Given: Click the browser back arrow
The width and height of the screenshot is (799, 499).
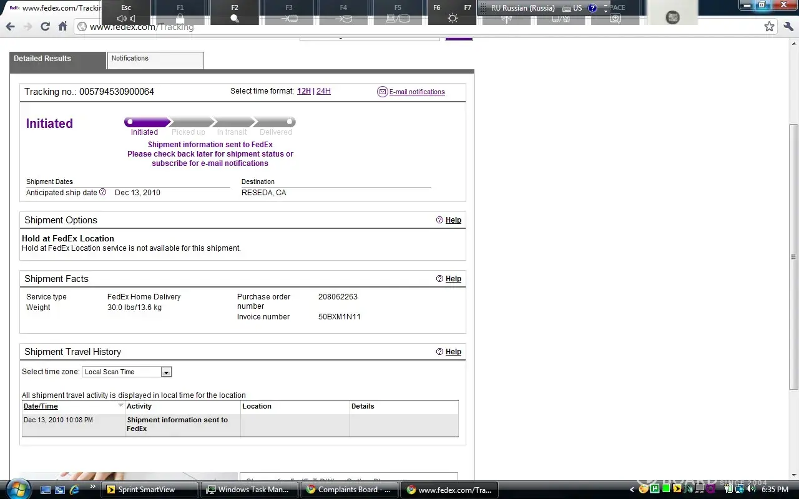Looking at the screenshot, I should tap(10, 26).
